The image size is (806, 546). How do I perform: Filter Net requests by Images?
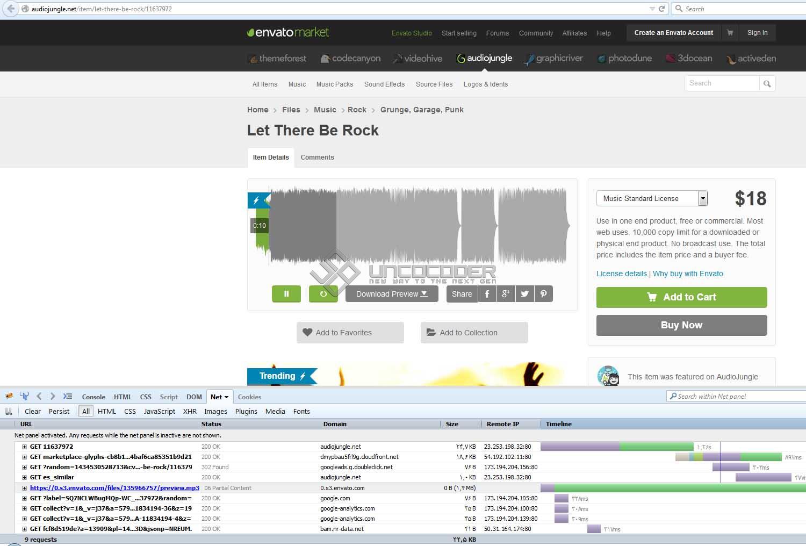pyautogui.click(x=216, y=412)
